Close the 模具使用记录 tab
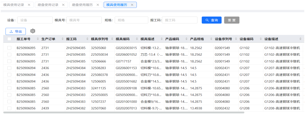Image resolution: width=305 pixels, height=115 pixels. (x=29, y=5)
